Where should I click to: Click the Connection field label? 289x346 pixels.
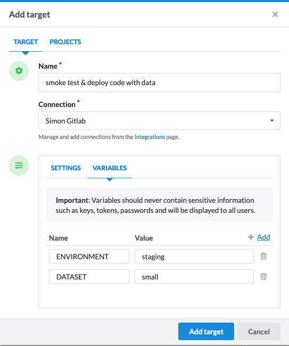coord(57,104)
